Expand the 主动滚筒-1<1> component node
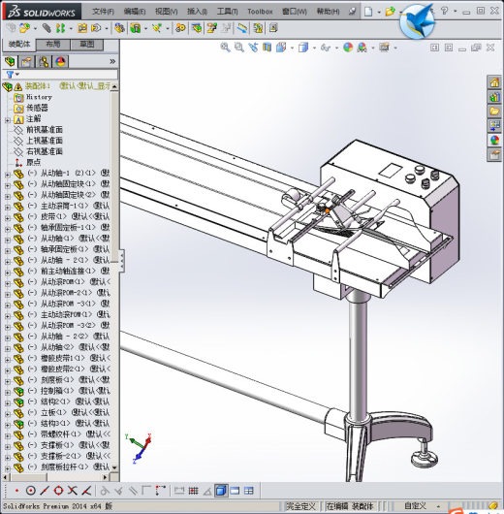This screenshot has height=514, width=504. [8, 208]
